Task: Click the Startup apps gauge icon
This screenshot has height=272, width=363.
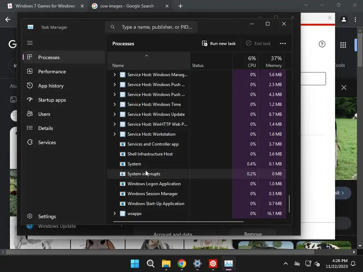Action: coord(30,100)
